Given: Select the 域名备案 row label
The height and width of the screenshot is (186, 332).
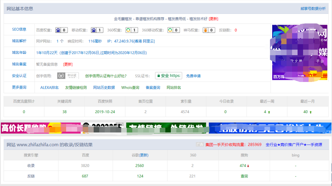Looking at the screenshot, I should point(19,64).
